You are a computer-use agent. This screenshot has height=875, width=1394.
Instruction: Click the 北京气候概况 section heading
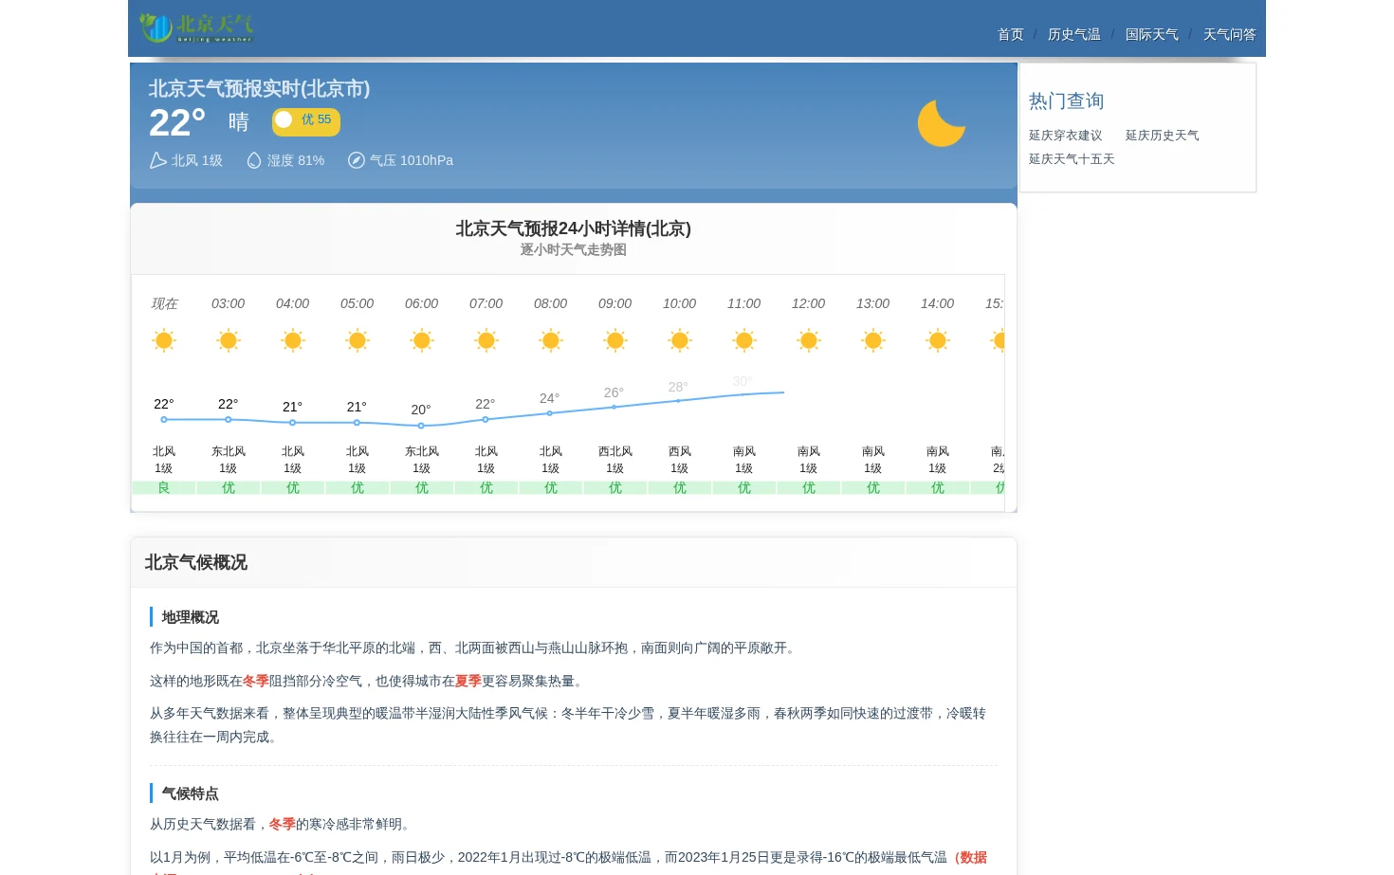coord(196,562)
